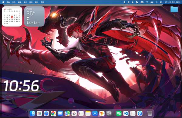Click highlighted date 12 in calendar widget
Screen dimensions: 182x118
(12, 17)
